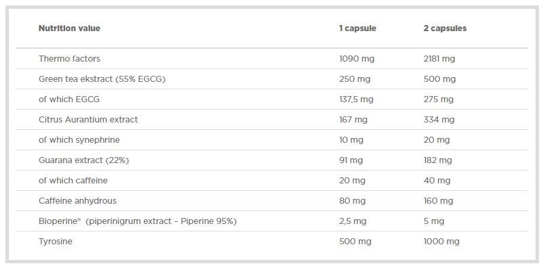Click the Guarana extract (22%) label
545x270 pixels.
[84, 160]
